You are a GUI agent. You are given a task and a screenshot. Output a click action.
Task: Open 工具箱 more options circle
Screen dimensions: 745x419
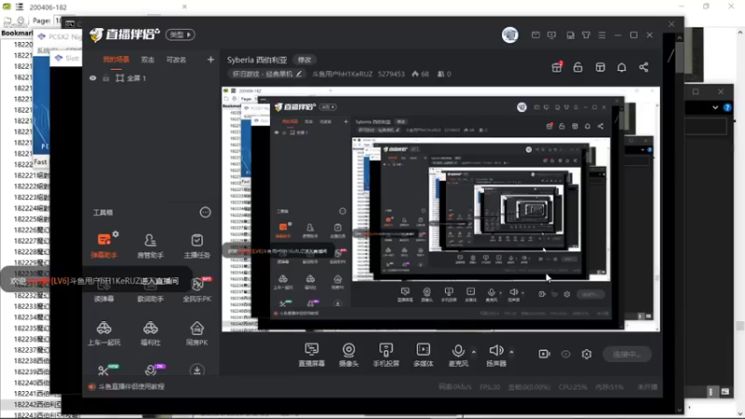click(x=205, y=212)
